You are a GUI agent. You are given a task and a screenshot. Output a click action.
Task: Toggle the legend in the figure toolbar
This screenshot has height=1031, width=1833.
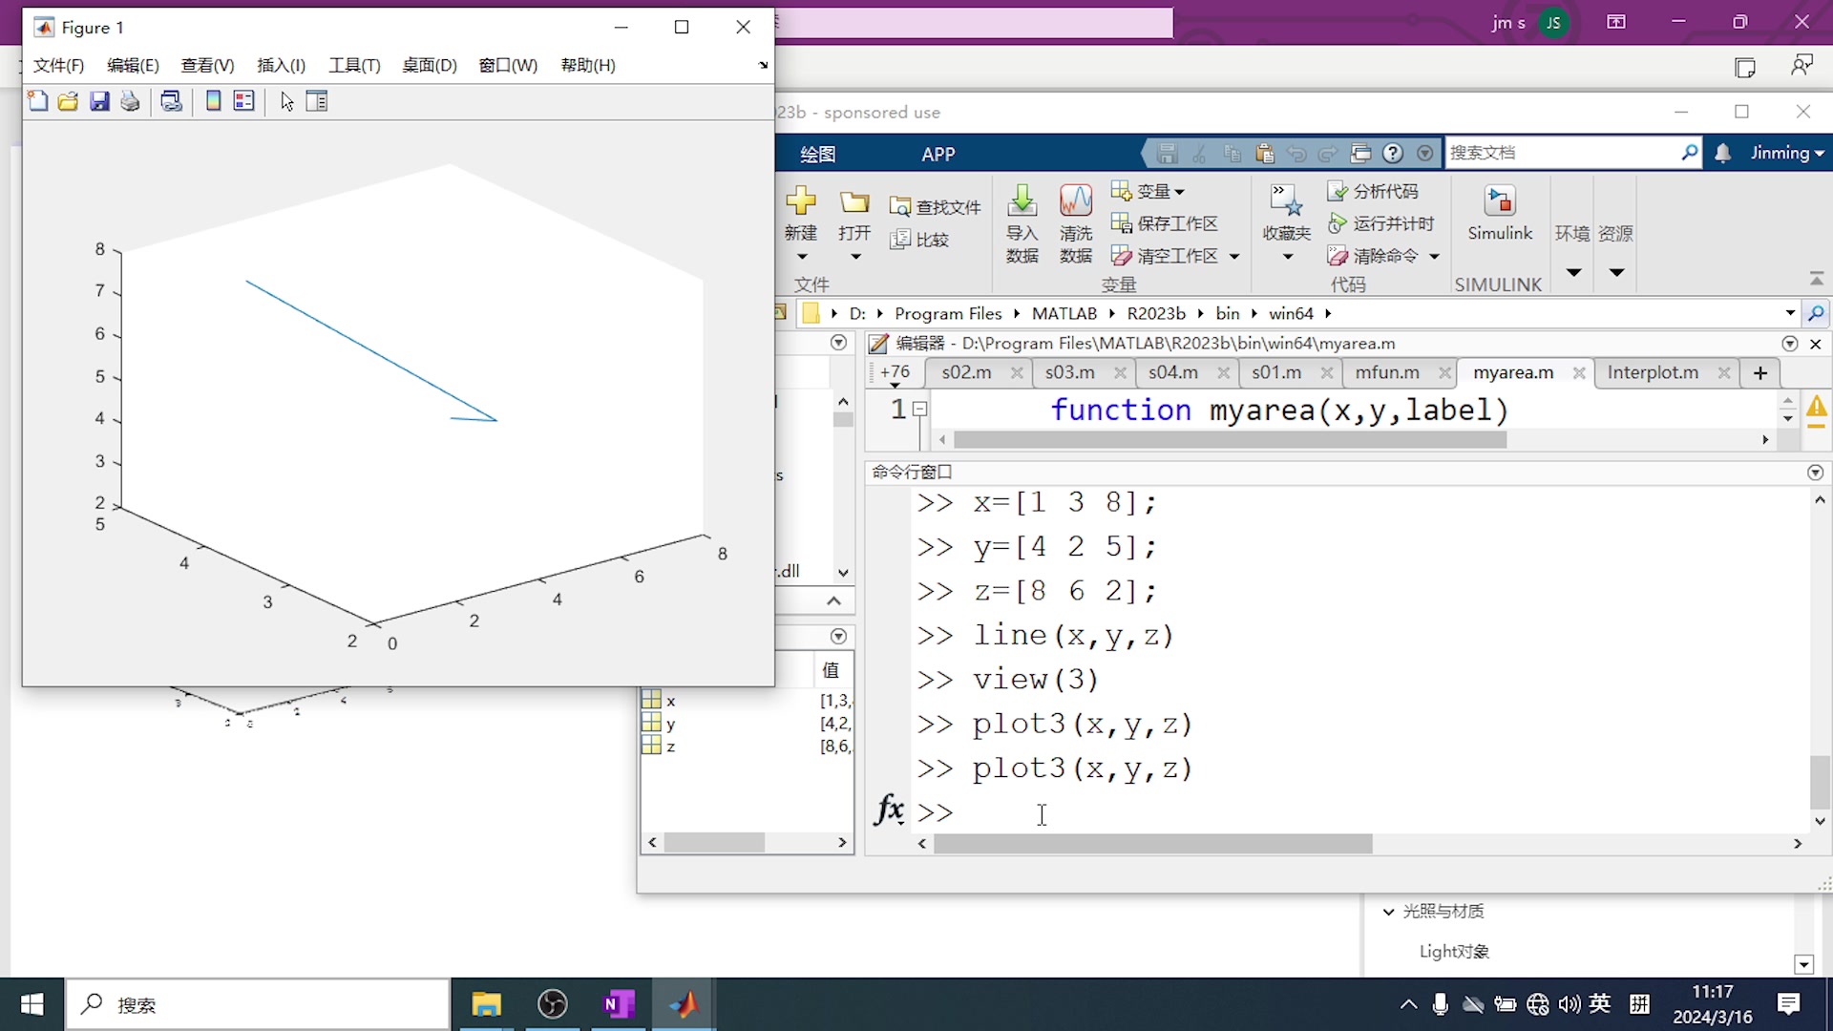(x=244, y=101)
